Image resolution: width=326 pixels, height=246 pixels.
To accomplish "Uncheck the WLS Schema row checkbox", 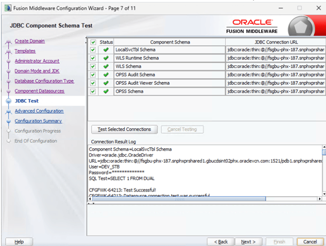I will click(93, 67).
